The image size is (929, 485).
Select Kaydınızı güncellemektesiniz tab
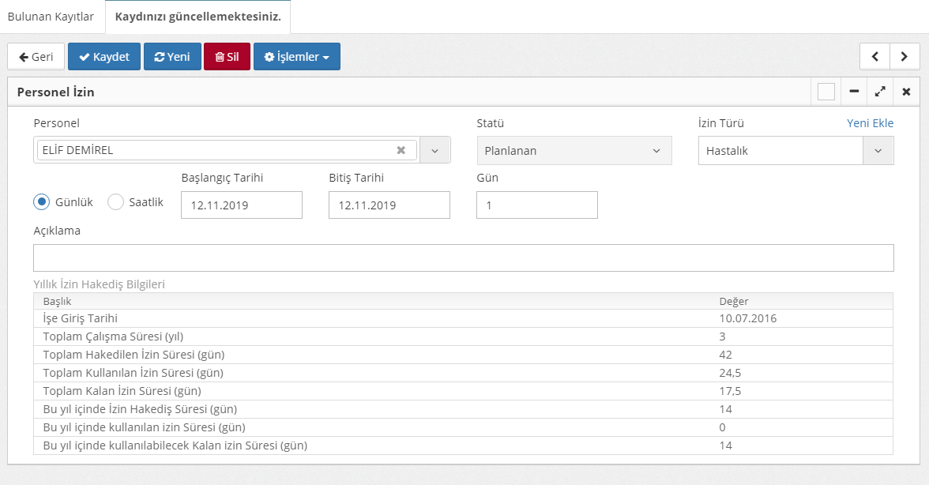(197, 17)
